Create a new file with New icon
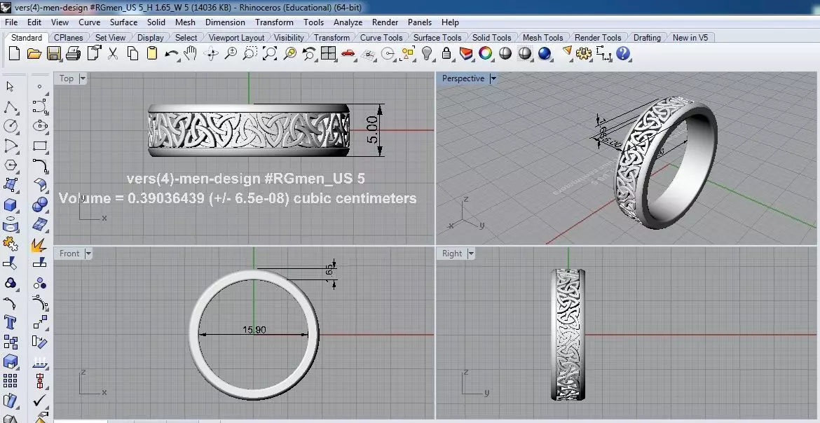The width and height of the screenshot is (820, 423). (15, 53)
